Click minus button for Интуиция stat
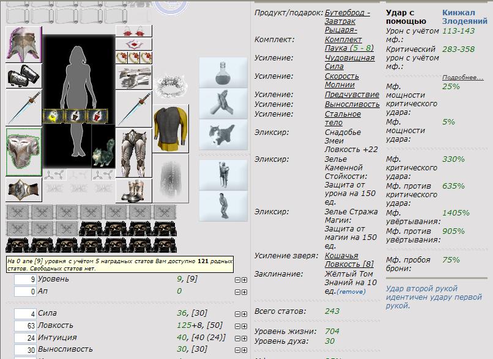 (x=238, y=338)
